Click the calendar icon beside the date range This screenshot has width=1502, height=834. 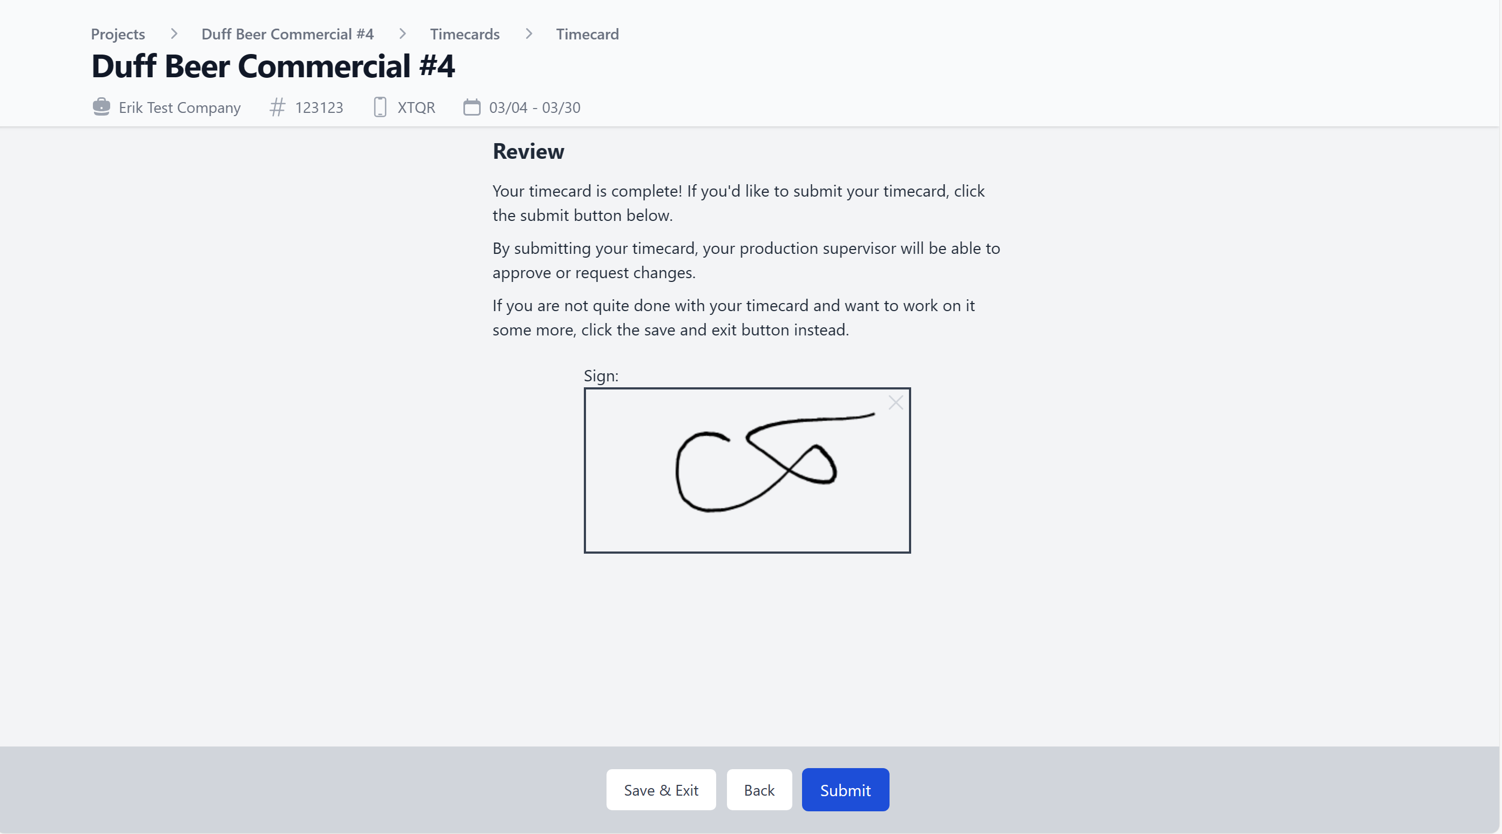click(472, 107)
